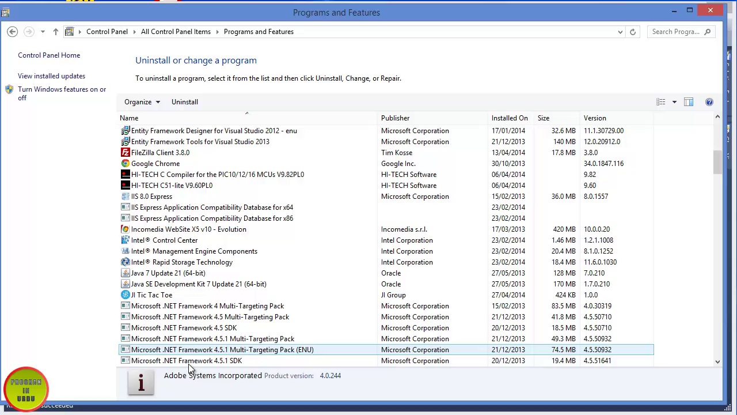Screen dimensions: 737x415
Task: Sort programs by Installed On column
Action: 511,118
